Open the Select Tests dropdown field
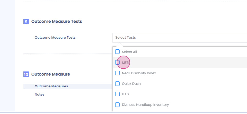 point(180,38)
